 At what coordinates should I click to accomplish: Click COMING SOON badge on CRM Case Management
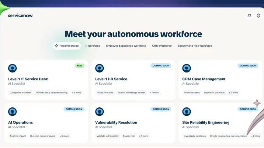(248, 66)
